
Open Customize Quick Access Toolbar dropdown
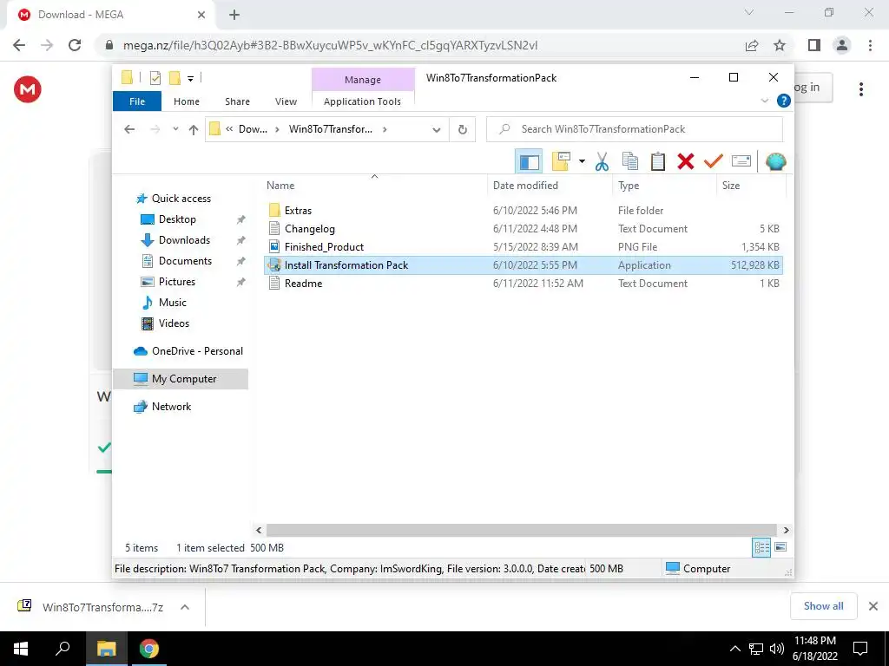point(190,78)
